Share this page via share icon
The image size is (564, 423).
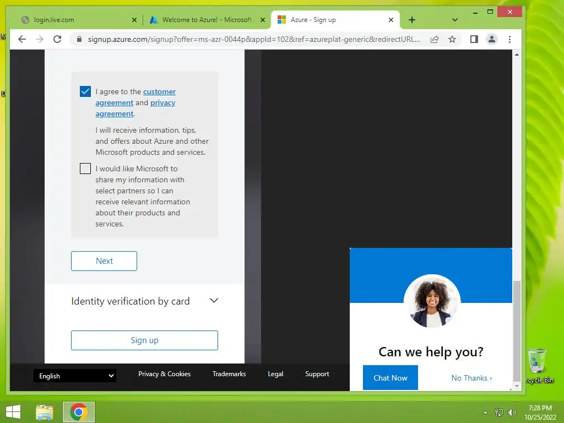click(x=435, y=39)
